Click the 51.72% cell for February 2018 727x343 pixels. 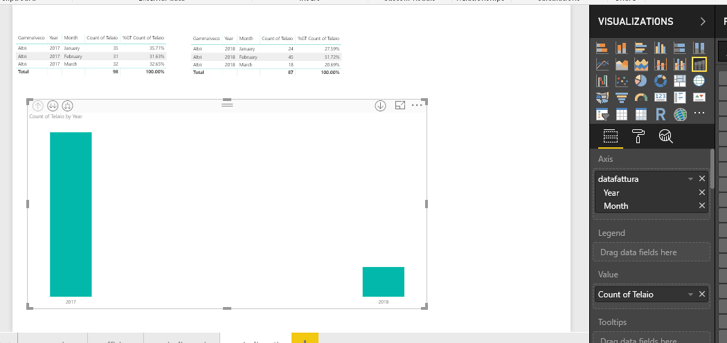pyautogui.click(x=332, y=57)
